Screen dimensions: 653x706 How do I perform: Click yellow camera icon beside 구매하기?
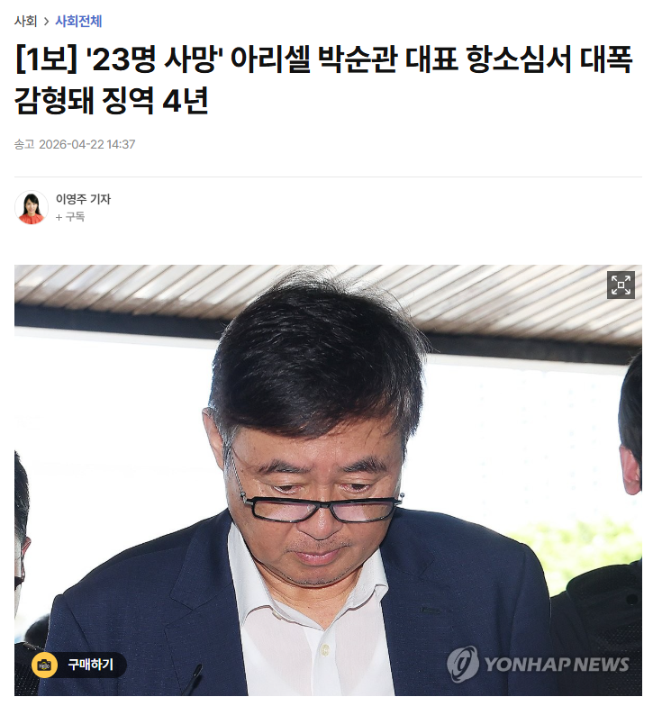click(45, 665)
